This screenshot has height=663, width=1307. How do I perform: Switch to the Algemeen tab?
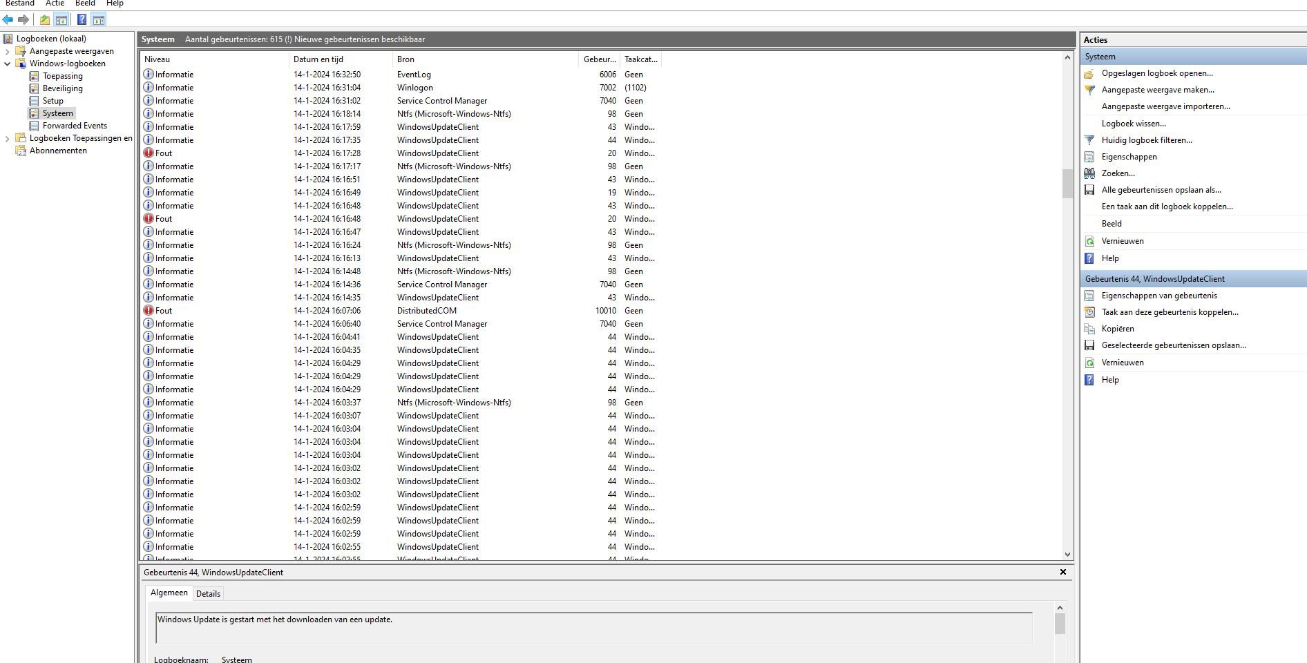coord(169,593)
